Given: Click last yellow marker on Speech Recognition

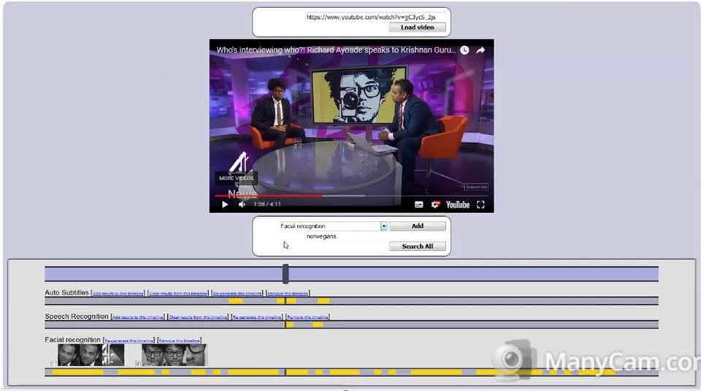Looking at the screenshot, I should [x=318, y=325].
